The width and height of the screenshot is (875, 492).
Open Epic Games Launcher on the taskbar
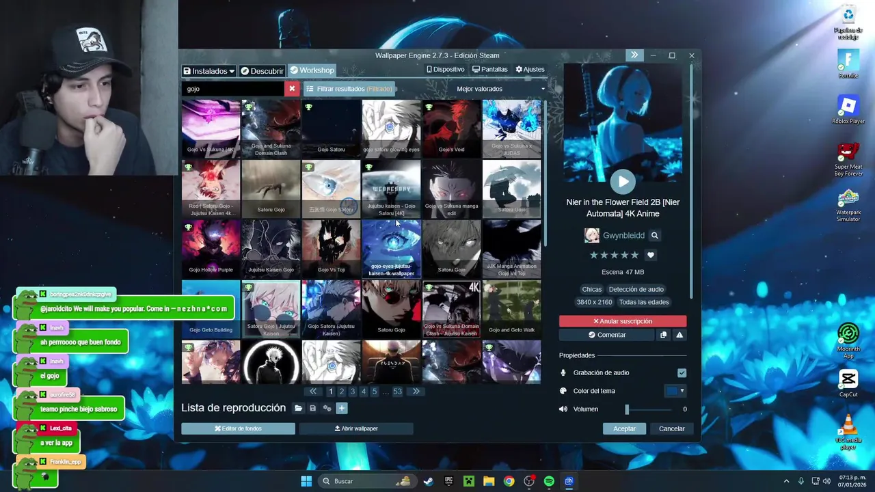click(x=448, y=481)
